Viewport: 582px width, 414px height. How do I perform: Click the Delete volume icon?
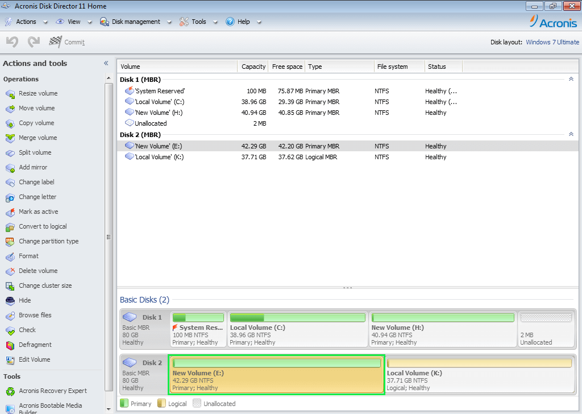tap(10, 271)
